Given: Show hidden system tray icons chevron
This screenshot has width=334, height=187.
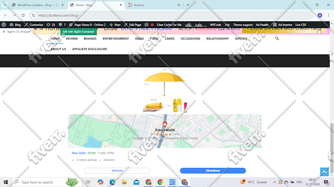Looking at the screenshot, I should click(275, 182).
